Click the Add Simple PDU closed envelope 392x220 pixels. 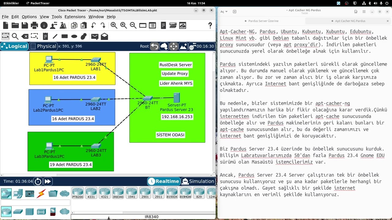click(x=95, y=36)
